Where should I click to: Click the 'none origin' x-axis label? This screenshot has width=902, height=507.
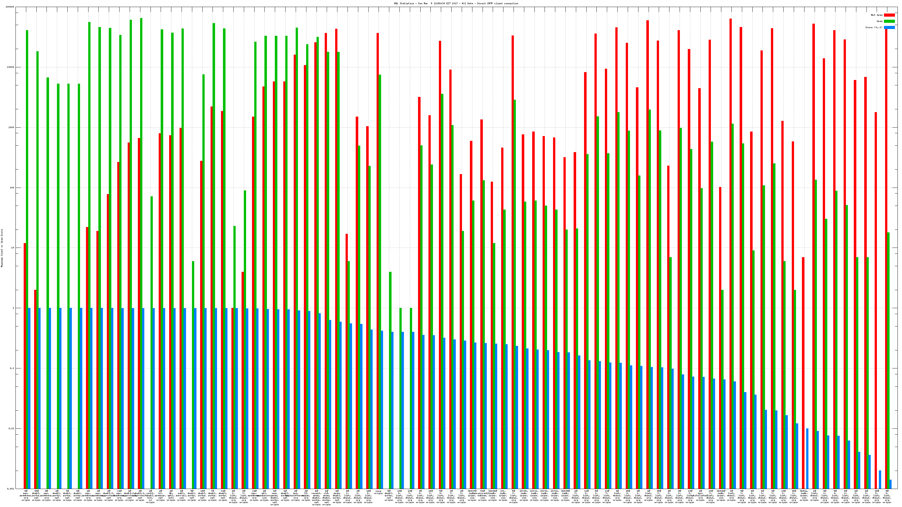379,492
